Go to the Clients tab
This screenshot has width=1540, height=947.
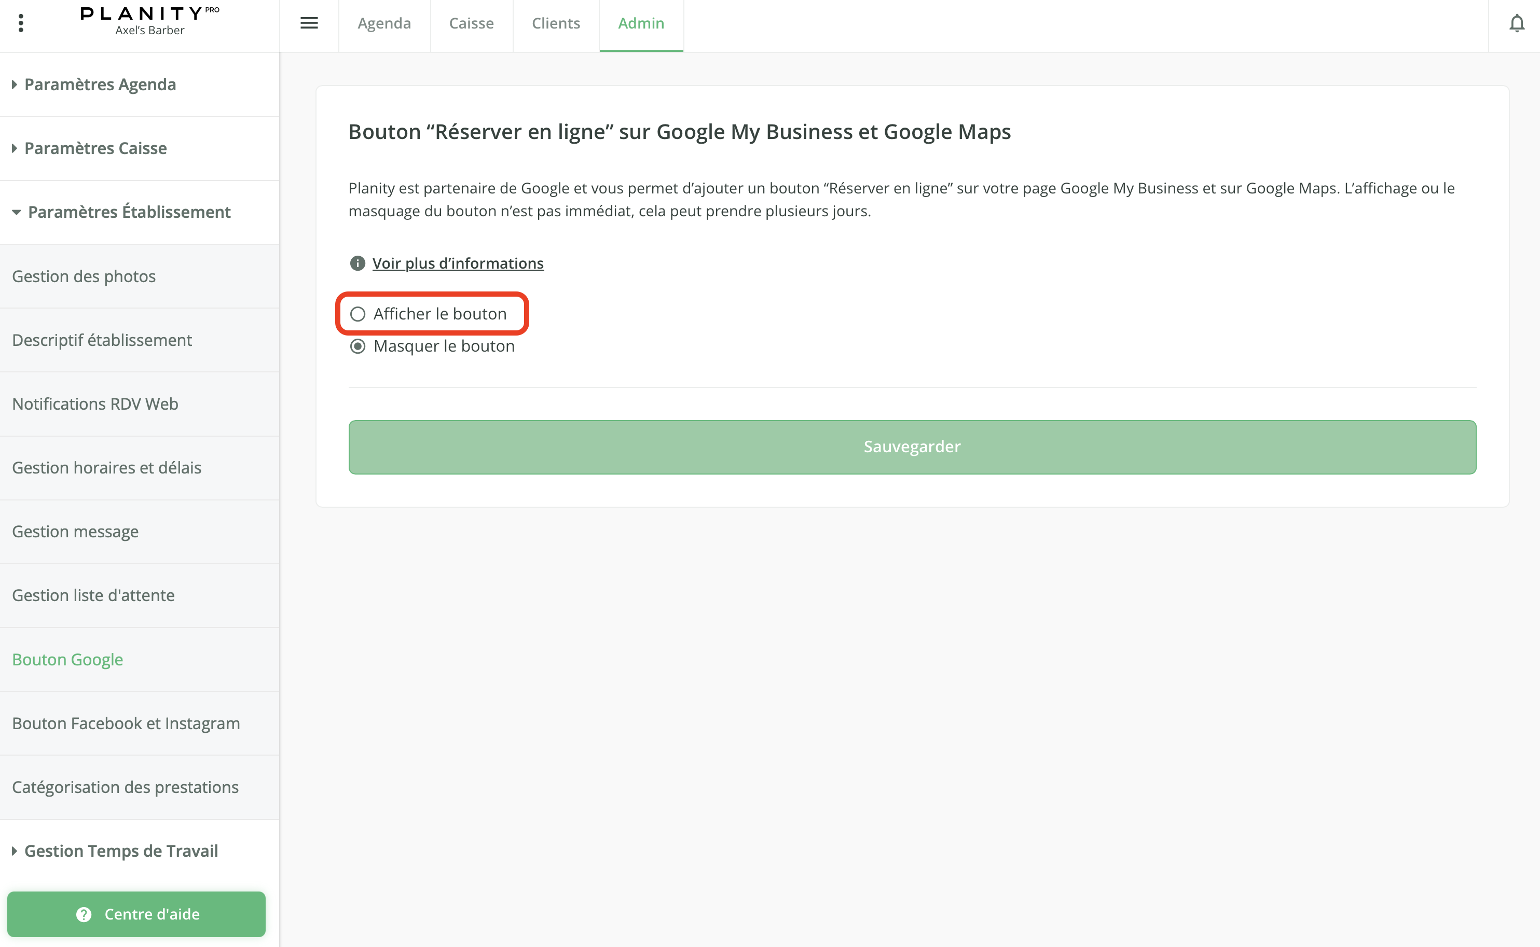point(556,24)
